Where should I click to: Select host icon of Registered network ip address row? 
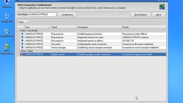[x=22, y=41]
